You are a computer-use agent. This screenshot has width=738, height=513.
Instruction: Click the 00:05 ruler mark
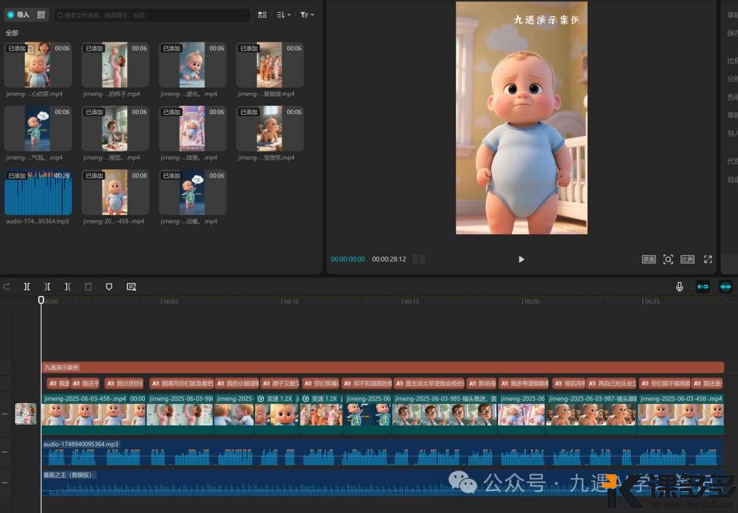point(170,302)
